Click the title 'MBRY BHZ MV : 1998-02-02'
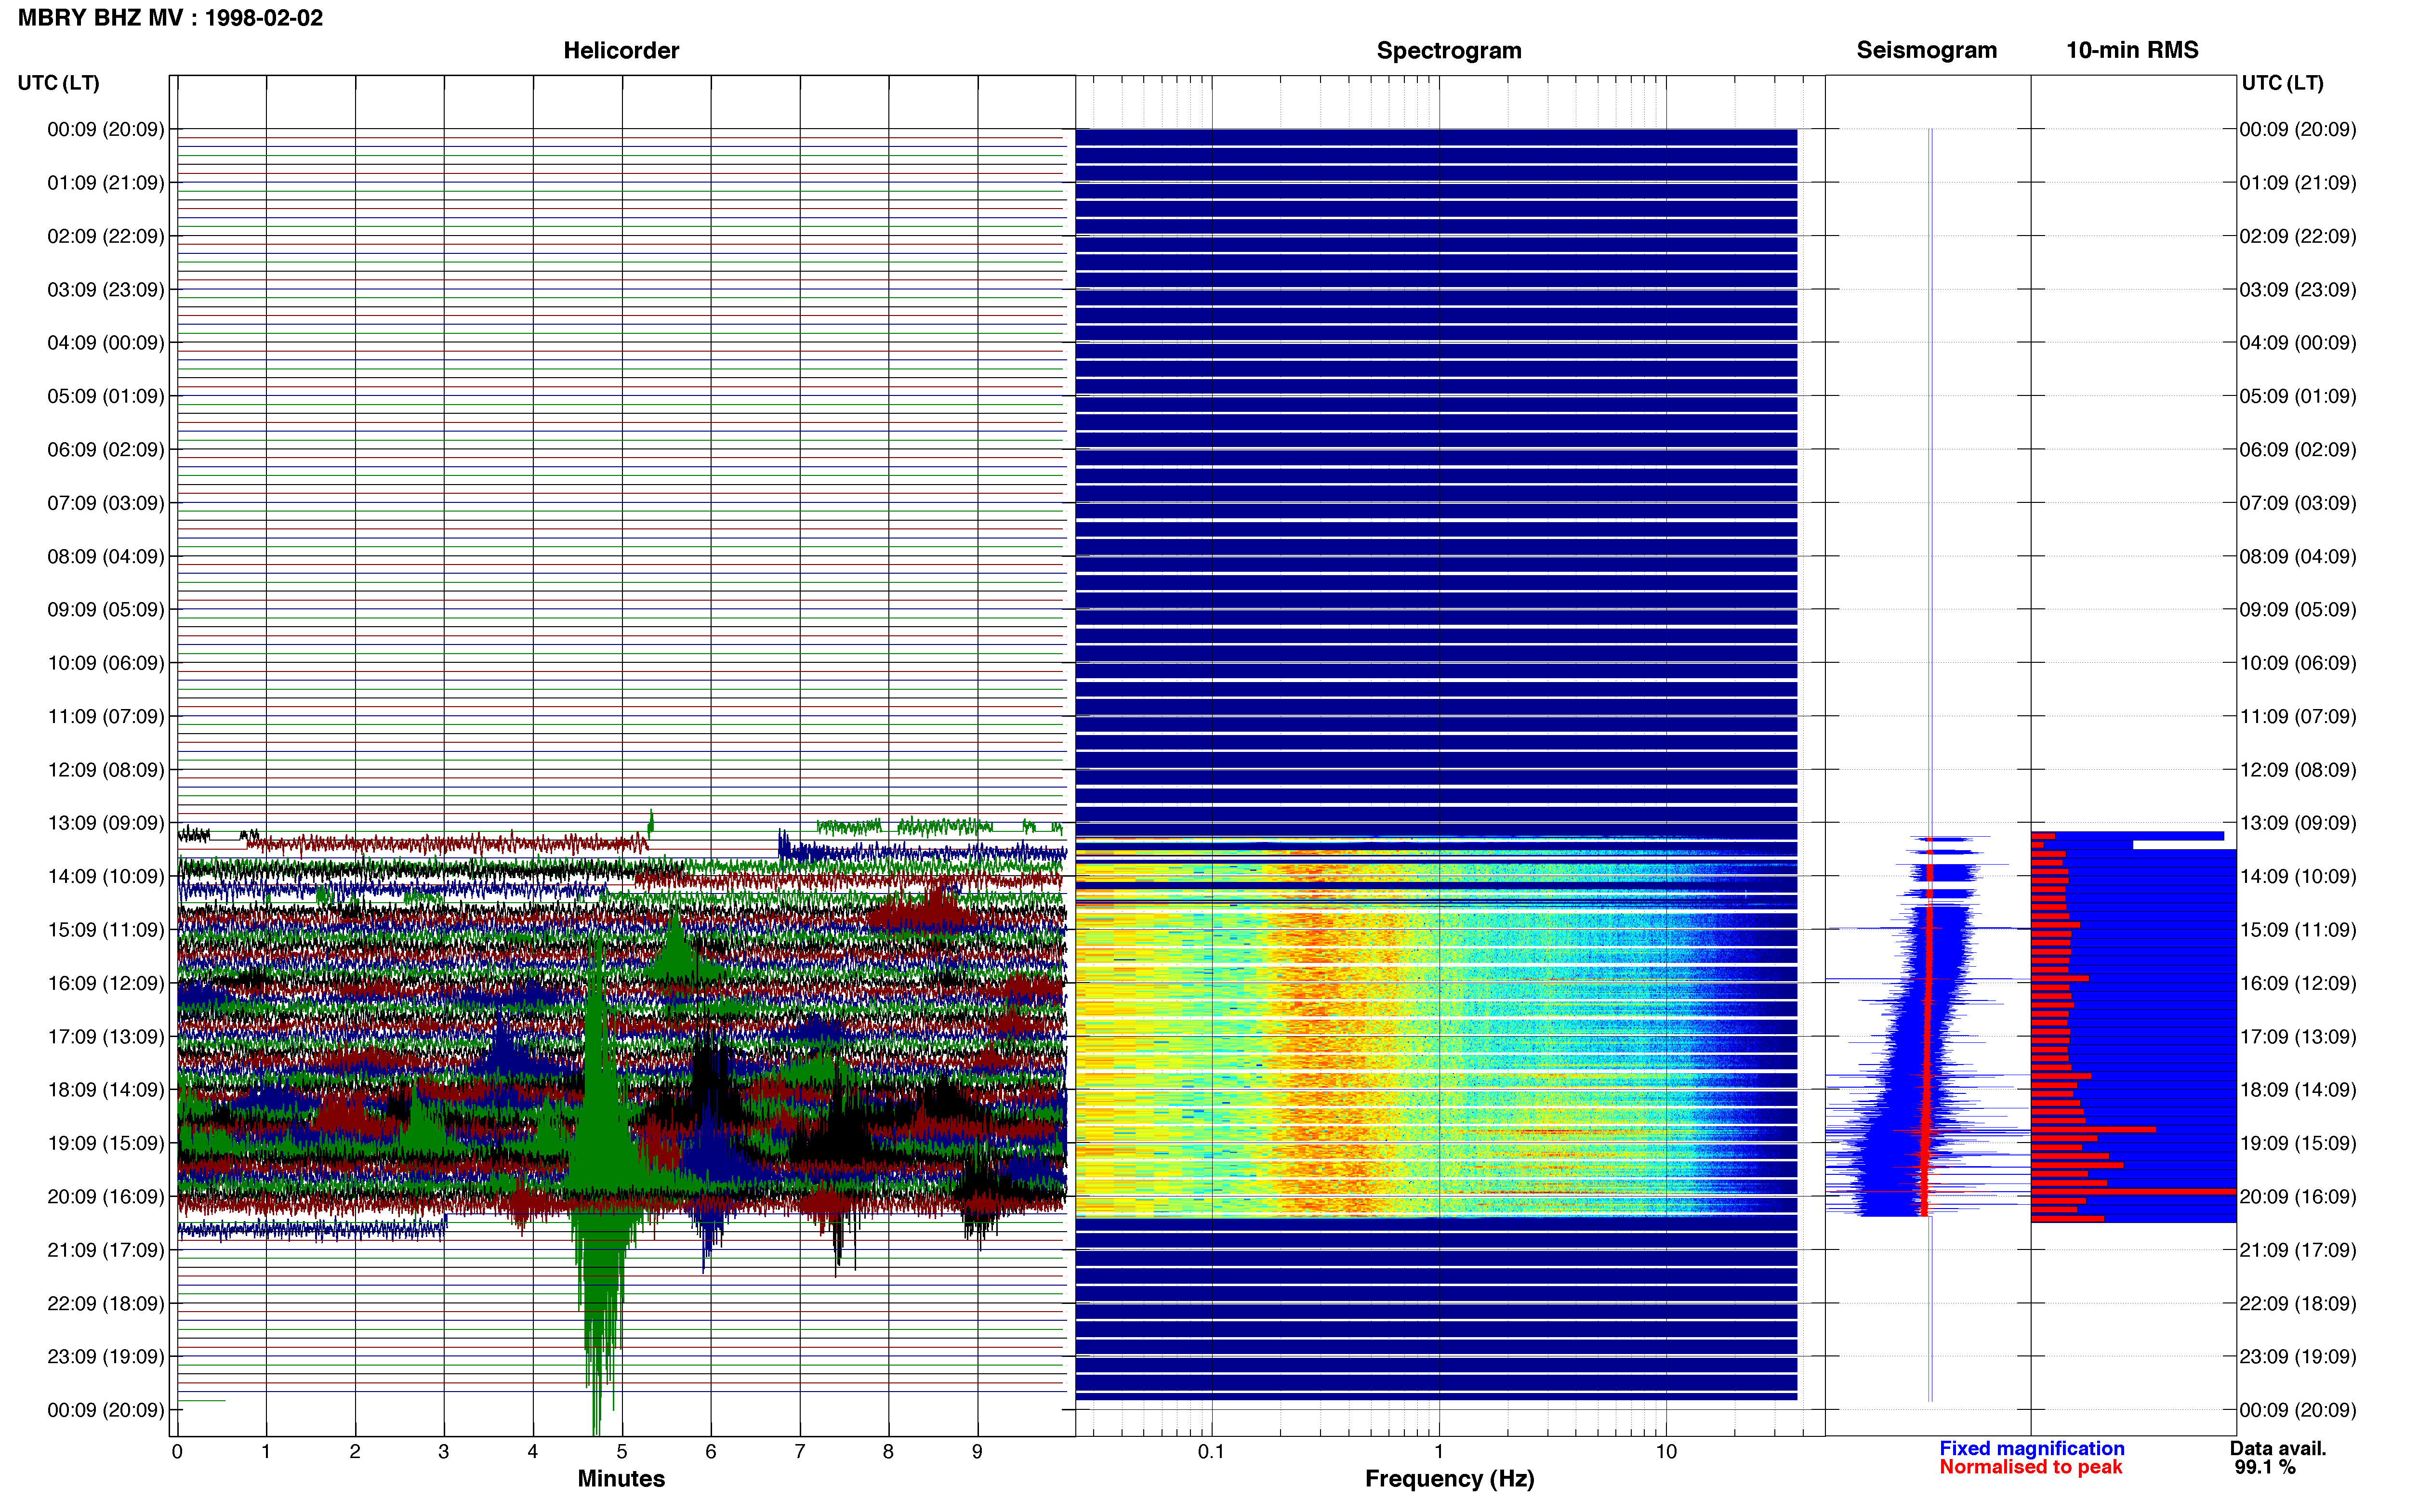The width and height of the screenshot is (2418, 1512). click(x=170, y=18)
